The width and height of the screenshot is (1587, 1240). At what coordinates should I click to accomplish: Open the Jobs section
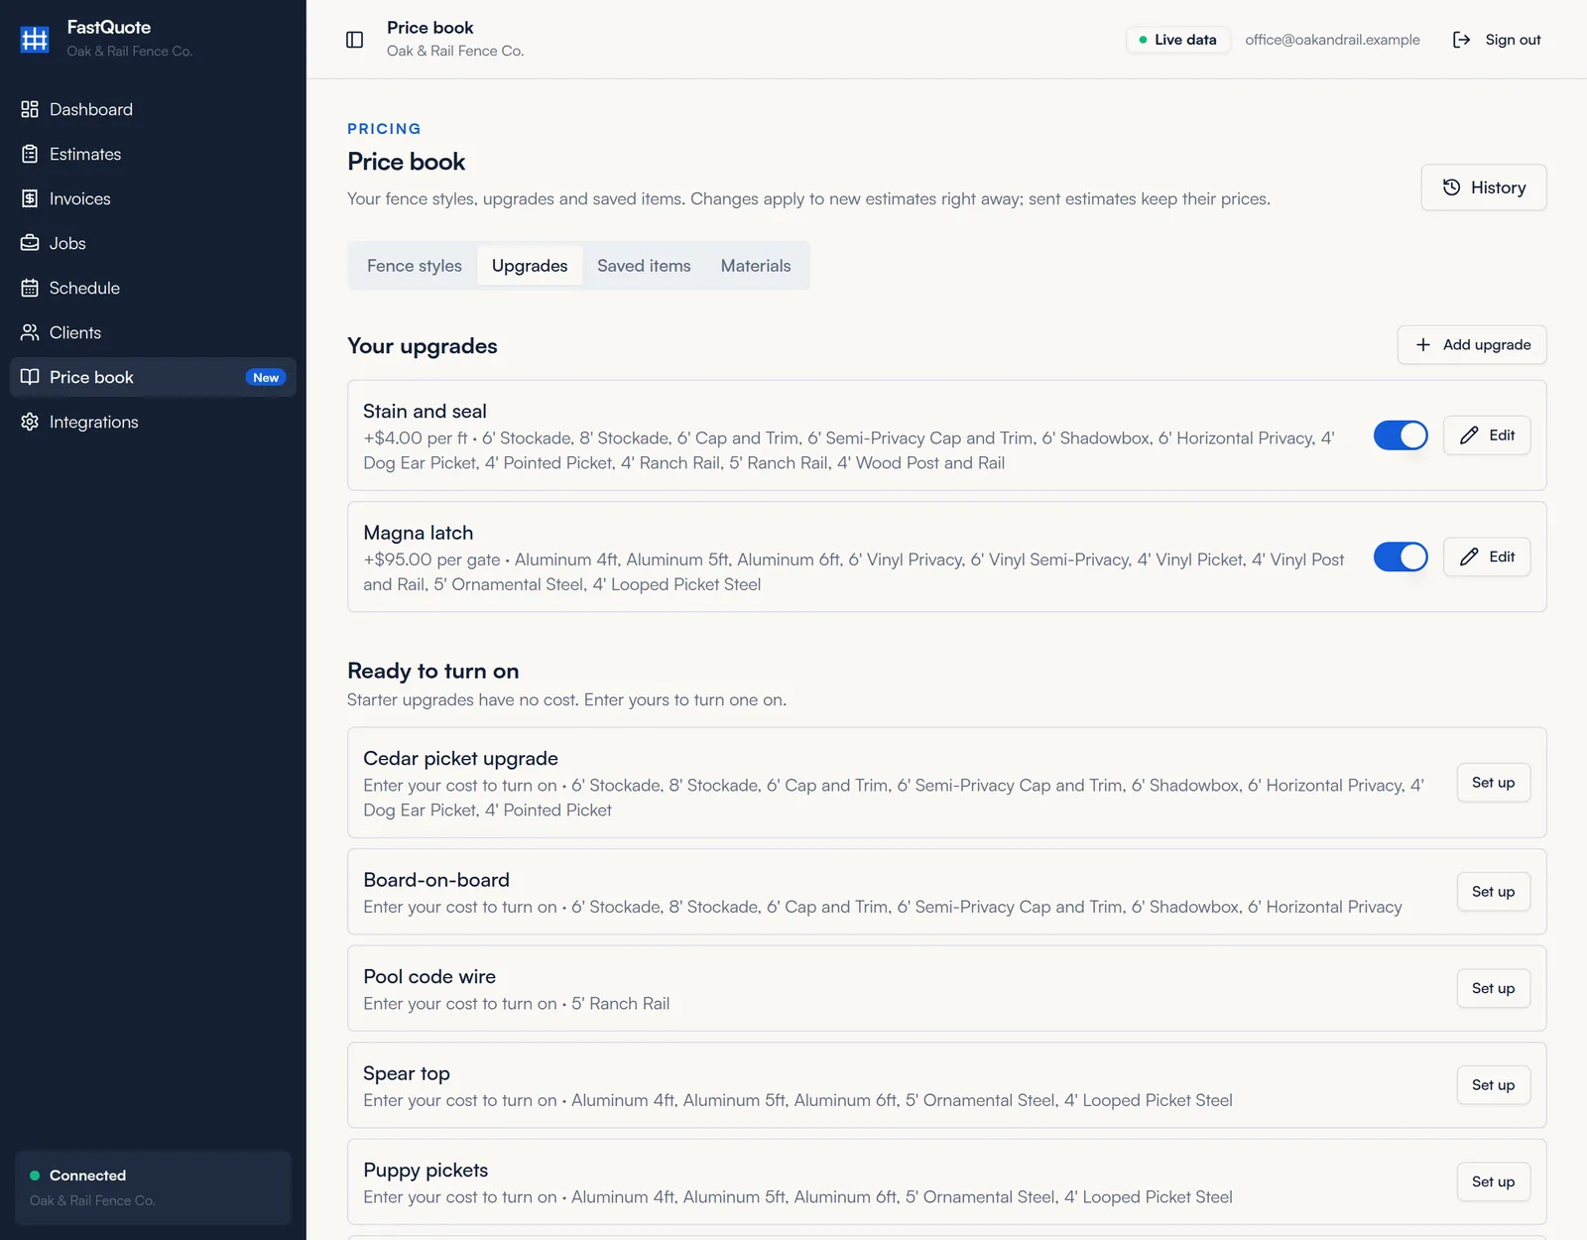click(153, 243)
